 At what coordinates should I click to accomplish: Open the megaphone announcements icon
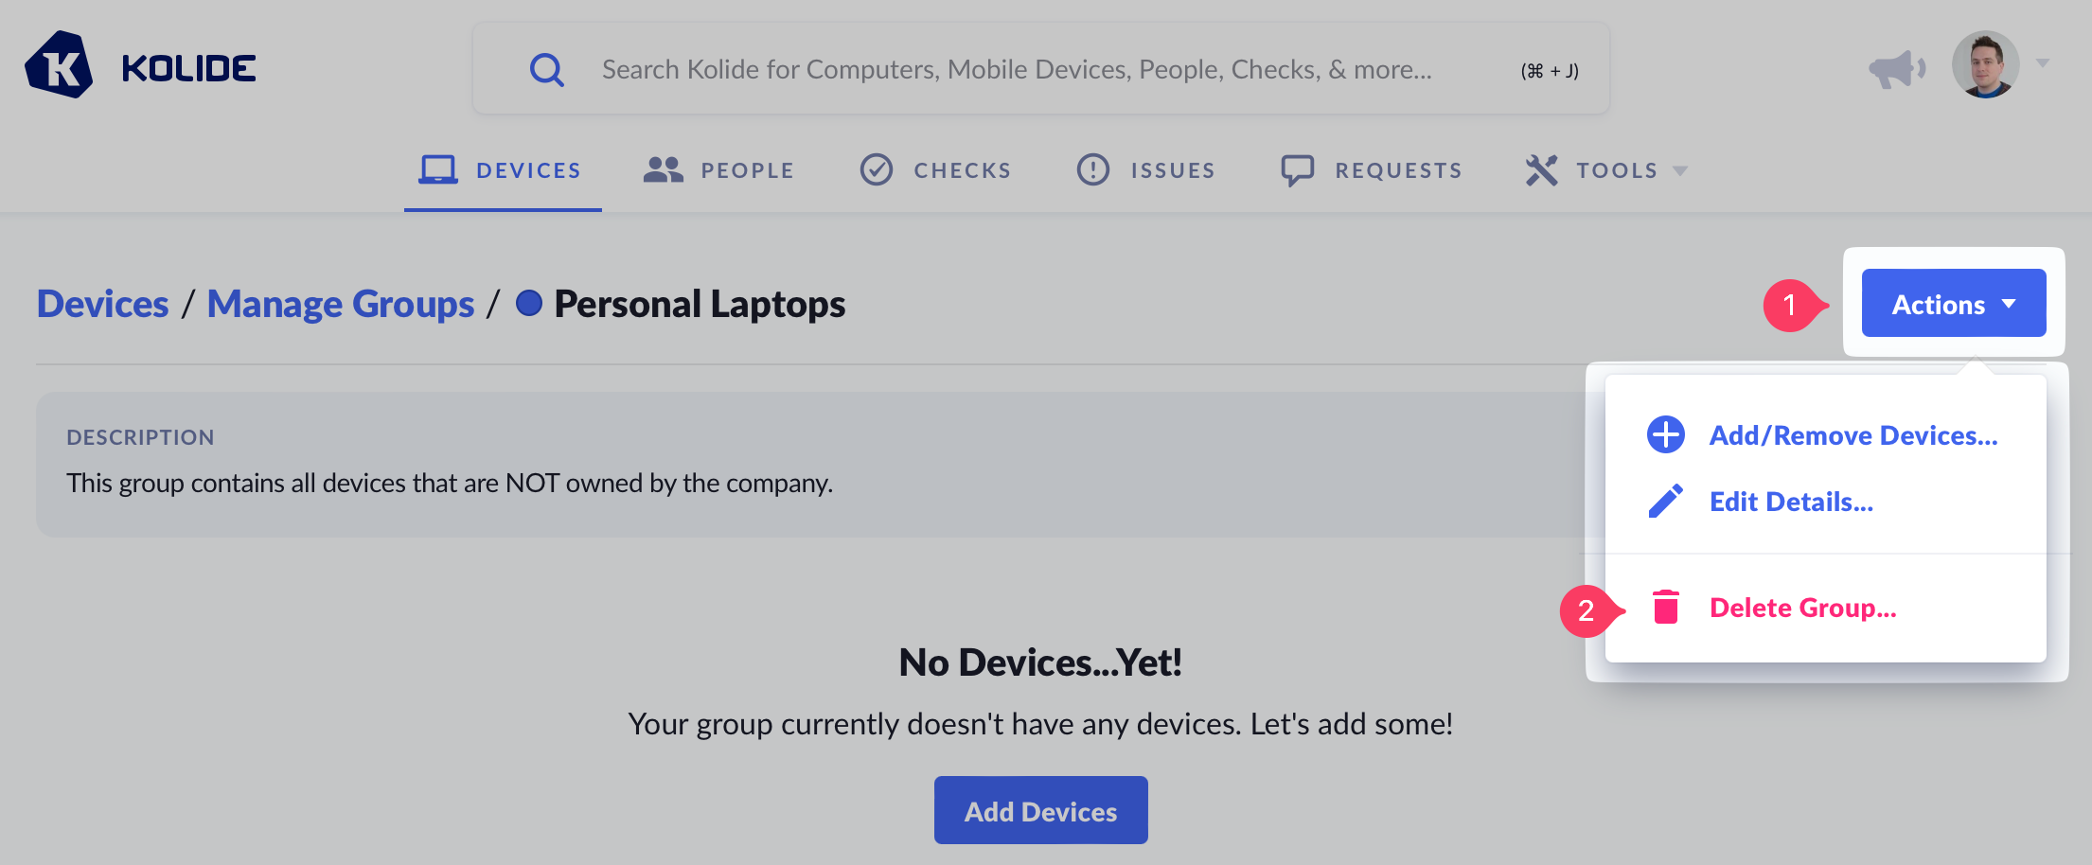coord(1896,68)
